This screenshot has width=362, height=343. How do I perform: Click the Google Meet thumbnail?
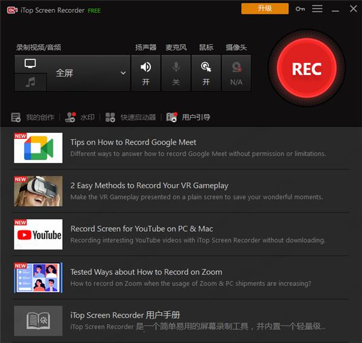pos(38,148)
